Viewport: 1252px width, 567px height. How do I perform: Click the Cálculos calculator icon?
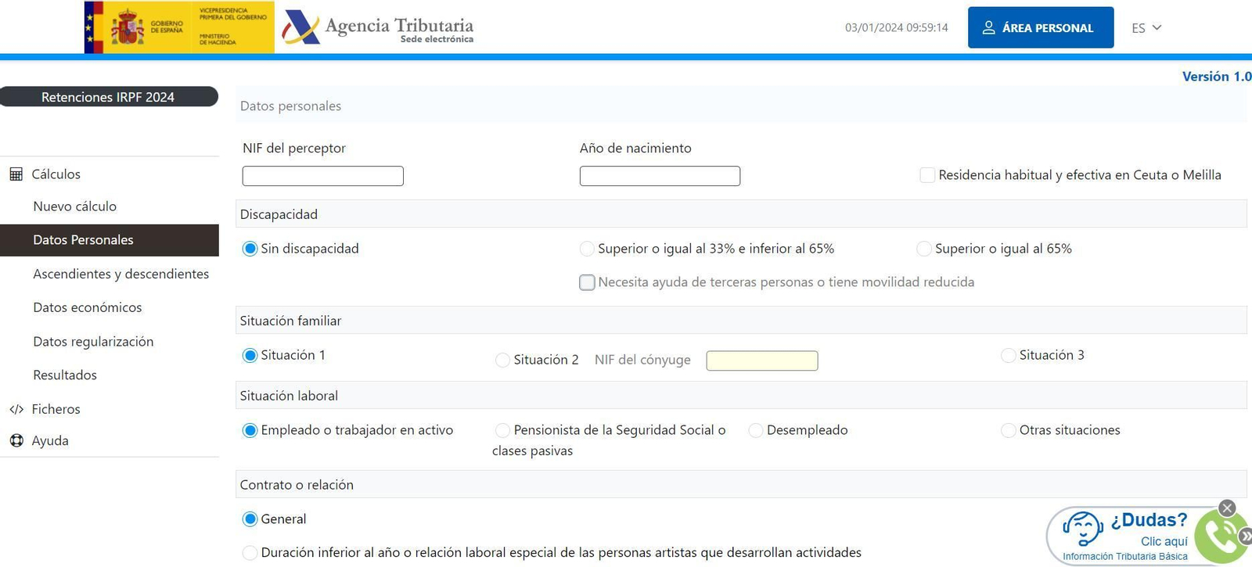(16, 174)
